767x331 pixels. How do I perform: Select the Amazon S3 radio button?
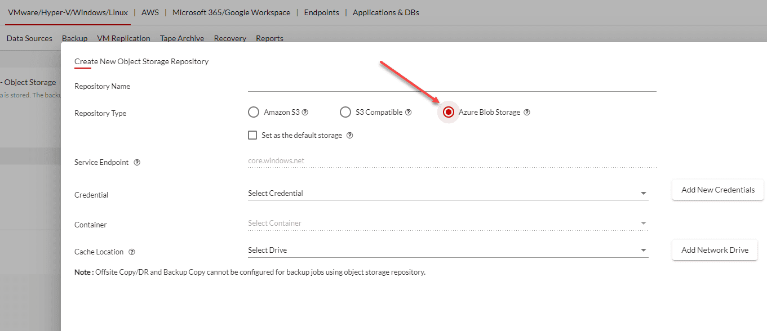coord(254,112)
